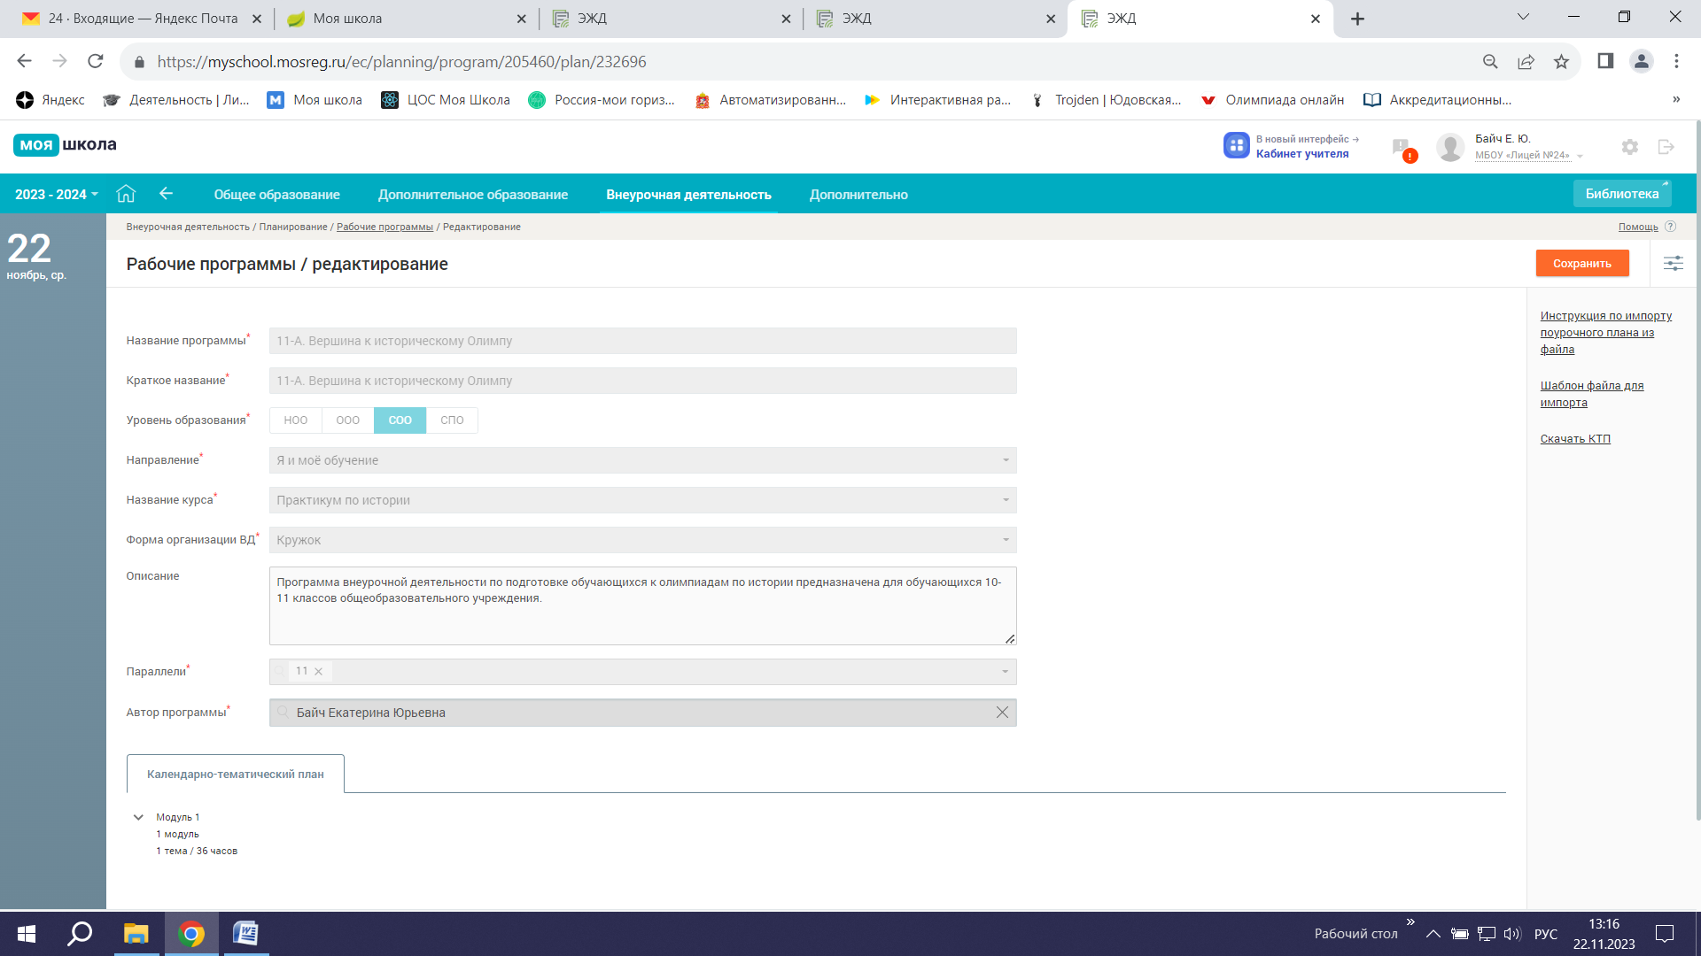Open Microsoft Word from the taskbar
The image size is (1701, 956).
coord(245,933)
